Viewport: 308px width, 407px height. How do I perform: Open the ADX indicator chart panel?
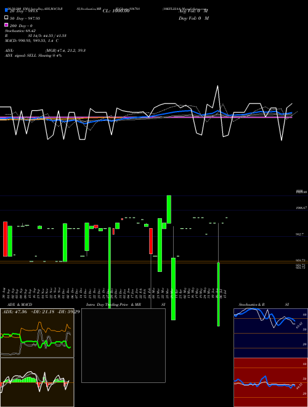(x=37, y=333)
